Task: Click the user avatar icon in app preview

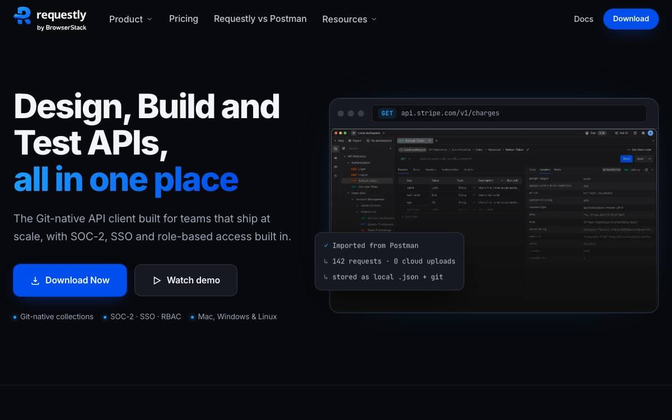Action: coord(650,133)
